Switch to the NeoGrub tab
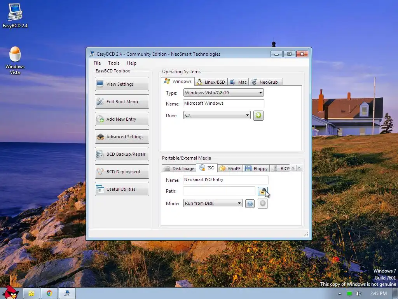Viewport: 398px width, 299px height. [265, 82]
